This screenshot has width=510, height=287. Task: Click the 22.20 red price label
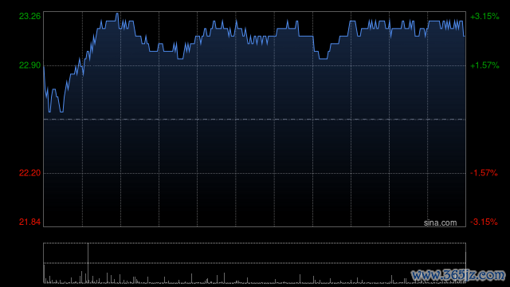point(30,173)
